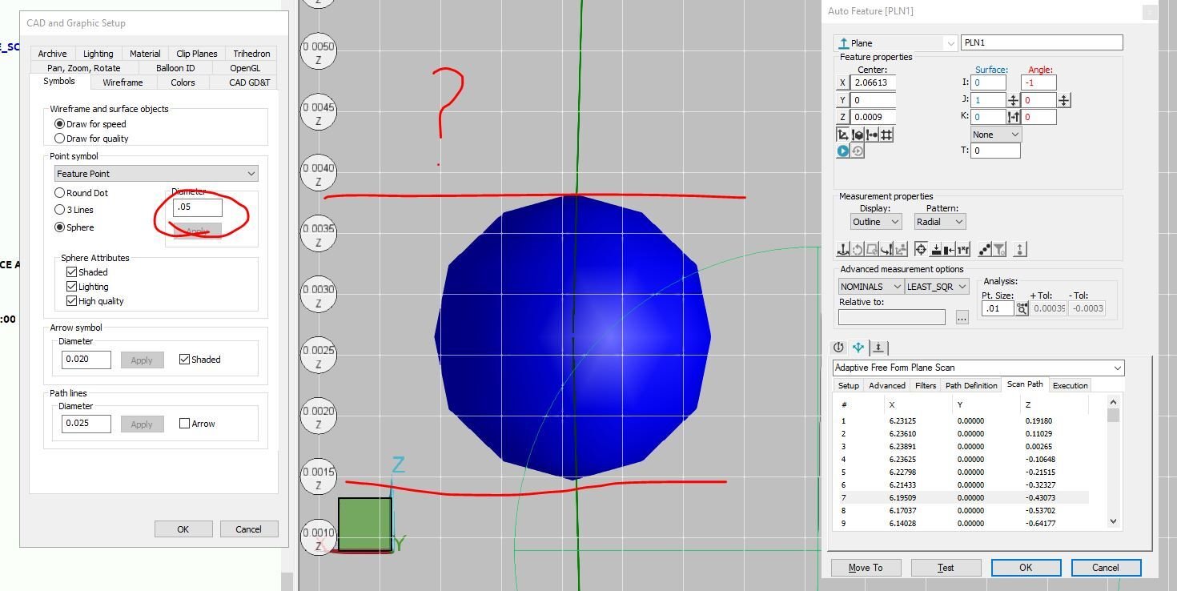Toggle the Sphere Attributes Shaded checkbox

71,272
